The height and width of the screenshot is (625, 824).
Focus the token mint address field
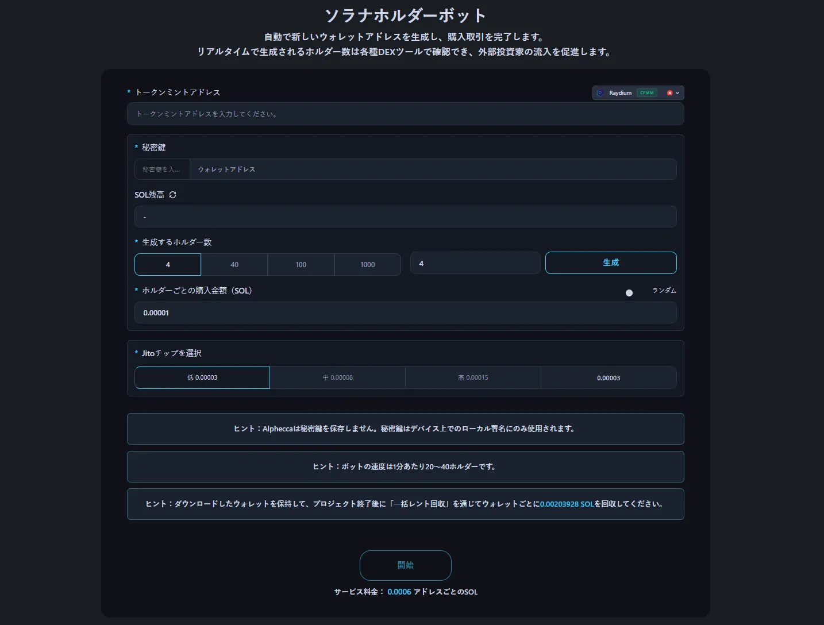pyautogui.click(x=405, y=114)
